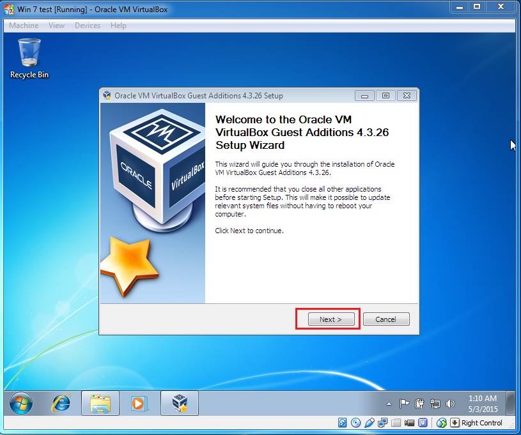
Task: Click the mouse integration icon near Right Control
Action: tap(441, 422)
